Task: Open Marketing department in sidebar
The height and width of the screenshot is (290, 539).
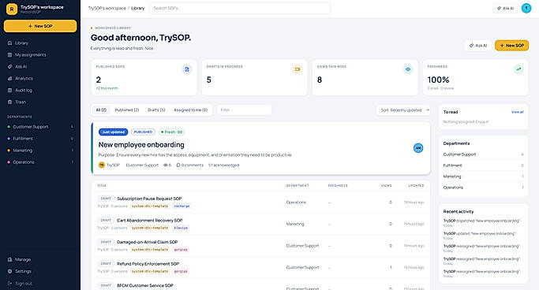Action: tap(40, 151)
